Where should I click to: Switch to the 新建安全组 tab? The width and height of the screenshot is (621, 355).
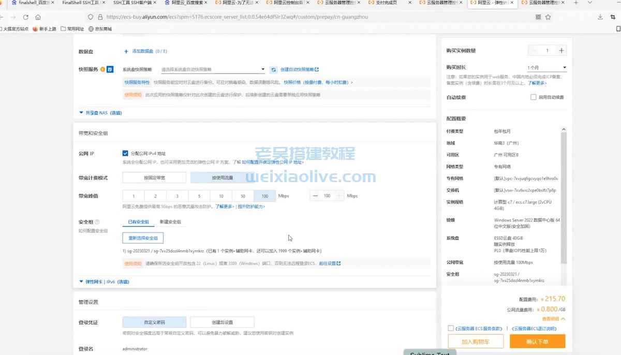[170, 222]
